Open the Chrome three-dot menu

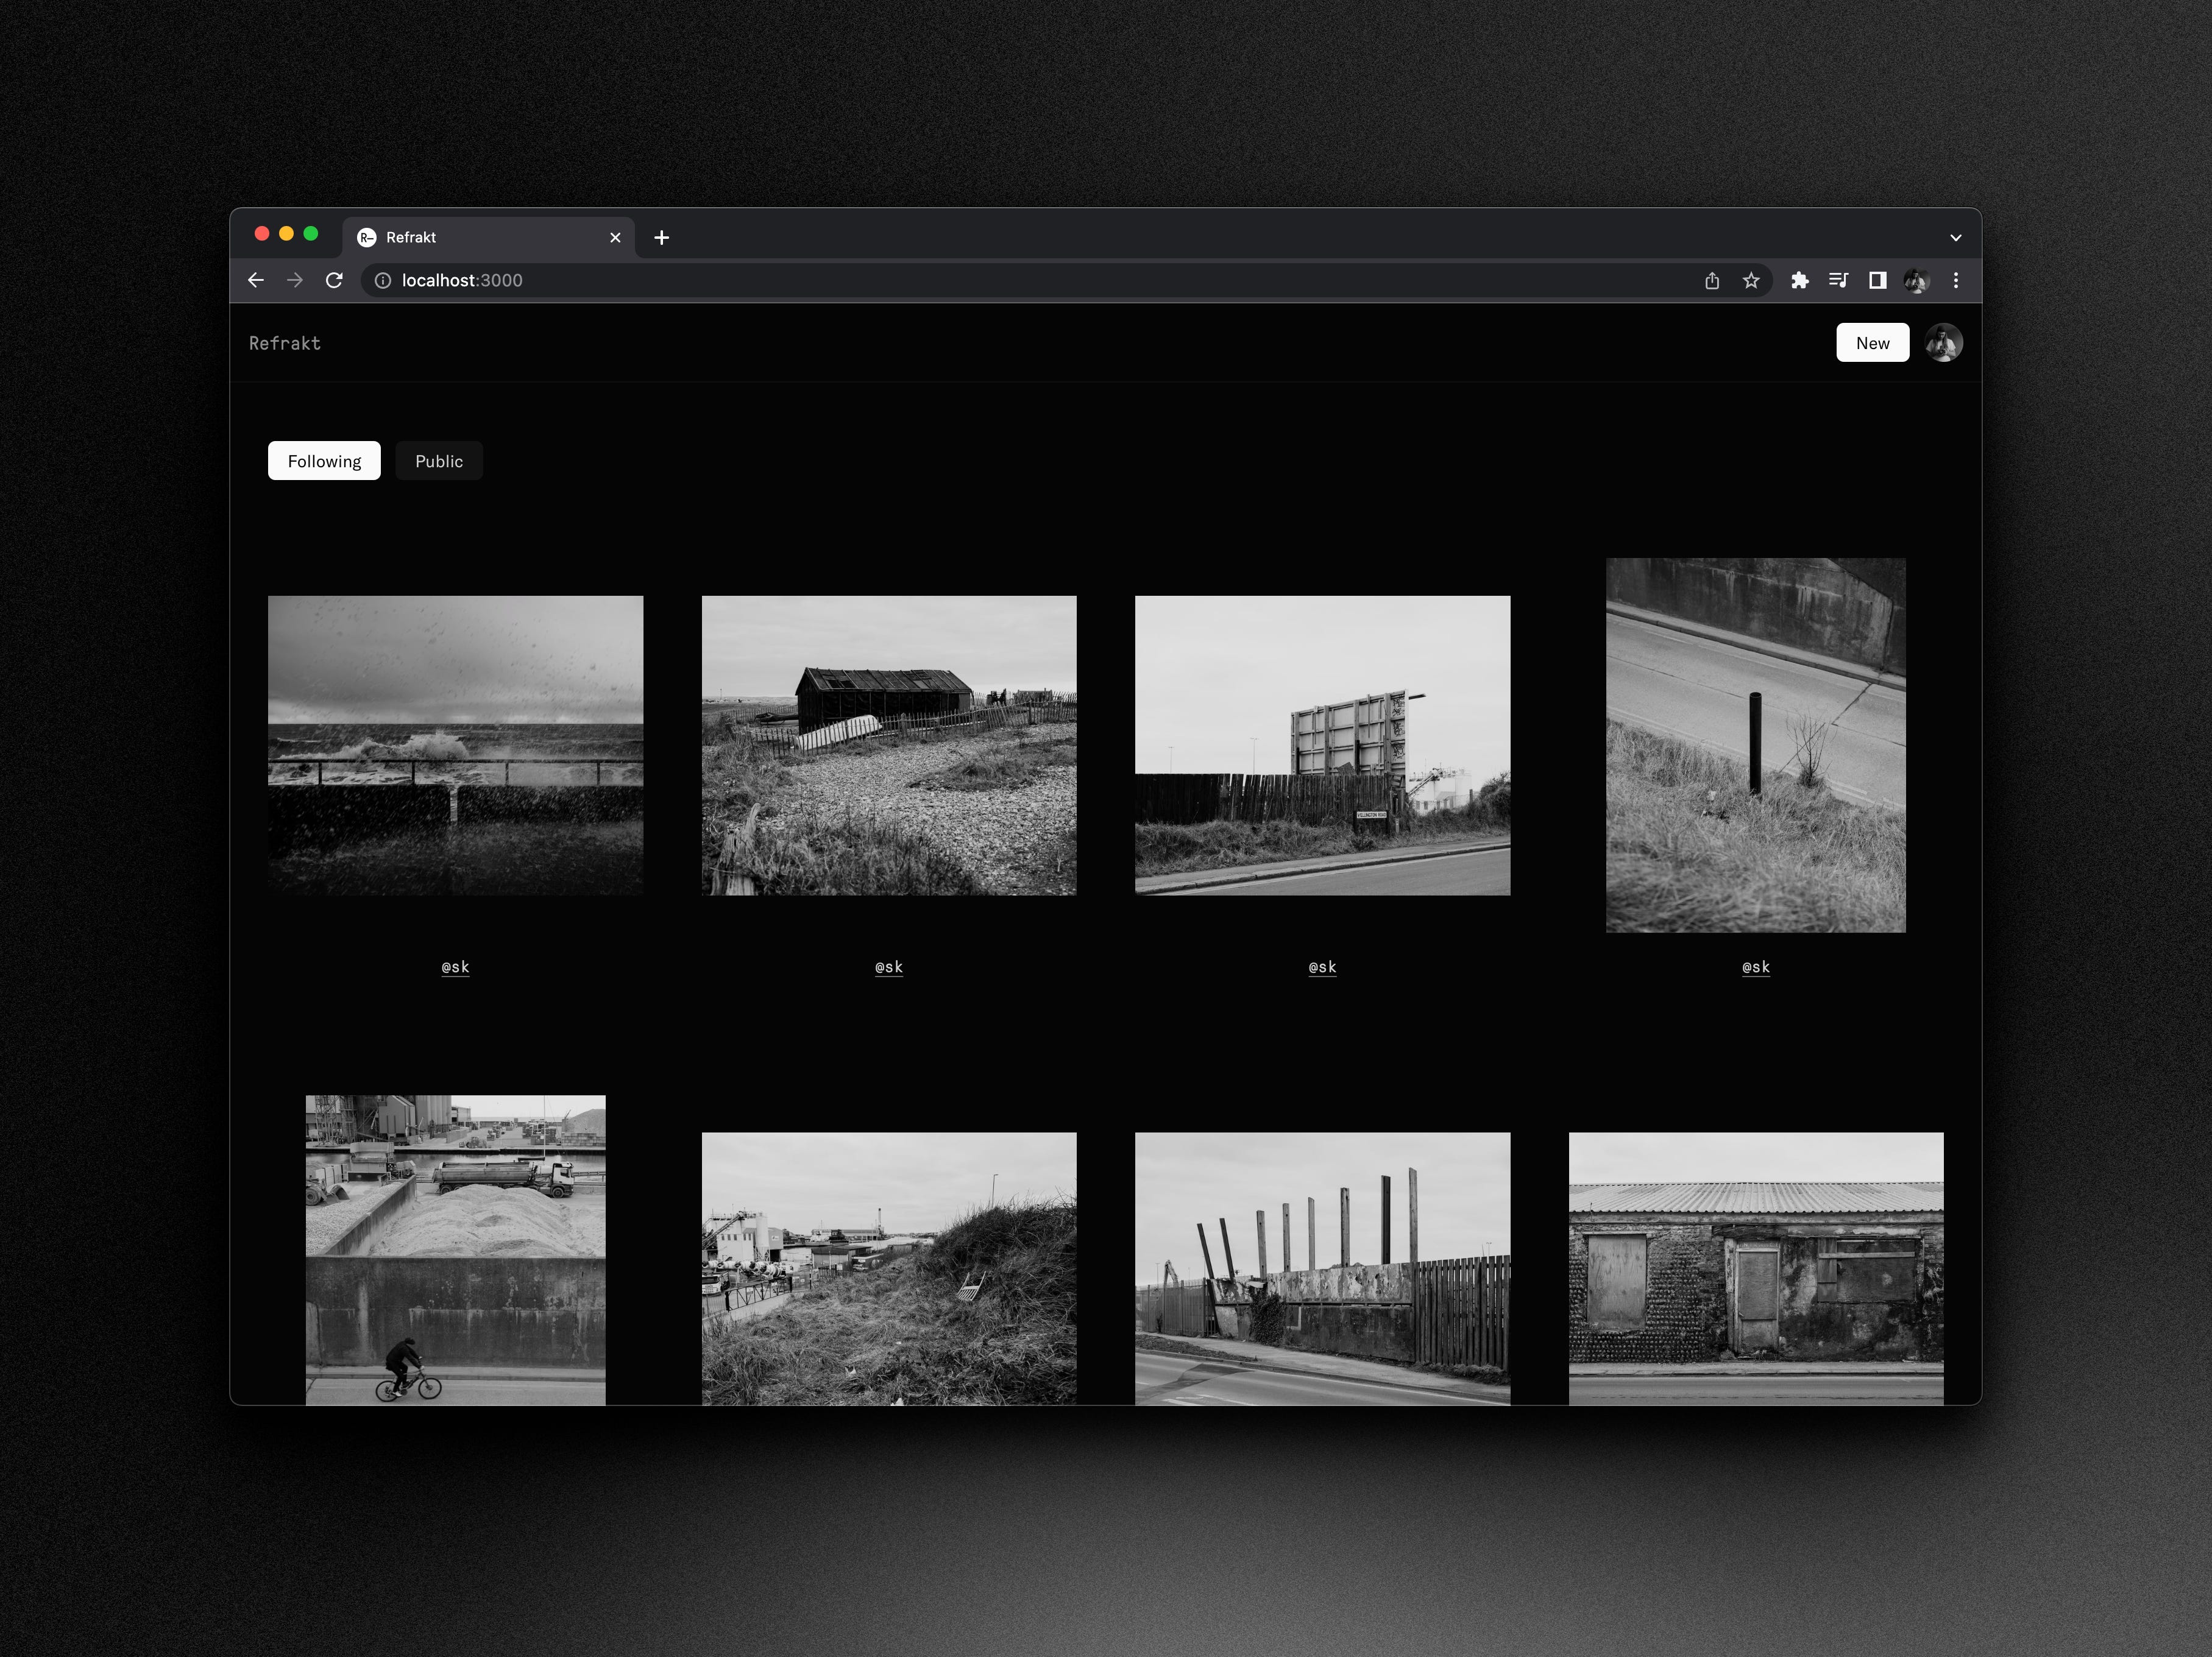pyautogui.click(x=1956, y=280)
